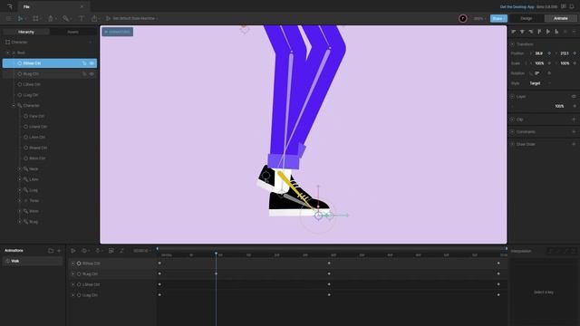Screen dimensions: 580x326
Task: Click the blue Share button
Action: pyautogui.click(x=498, y=18)
